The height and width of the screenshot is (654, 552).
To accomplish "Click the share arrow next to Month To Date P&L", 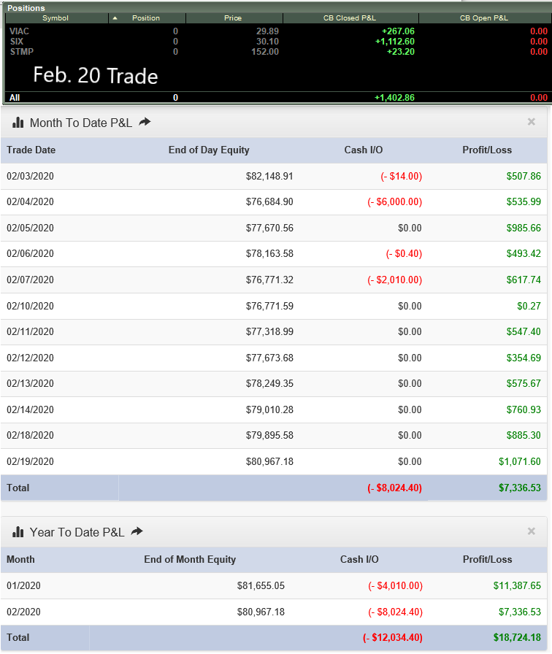I will pos(145,122).
